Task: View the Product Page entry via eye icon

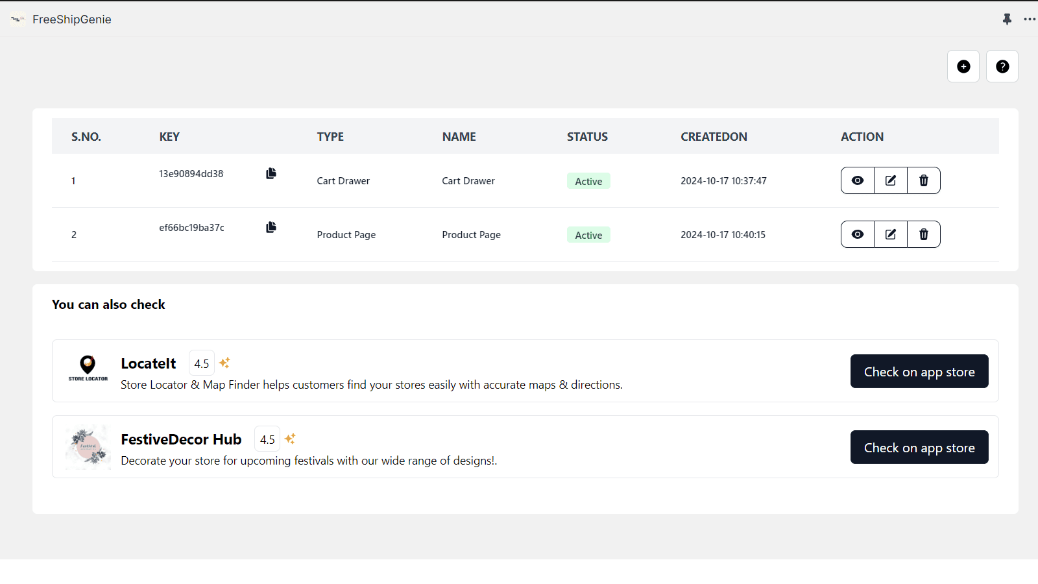Action: click(x=858, y=234)
